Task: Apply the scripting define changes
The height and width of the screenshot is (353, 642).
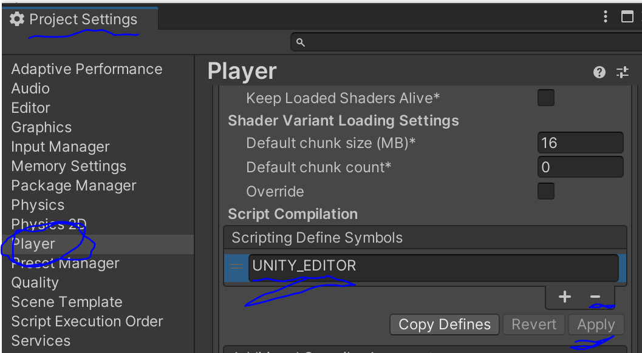Action: (x=596, y=324)
